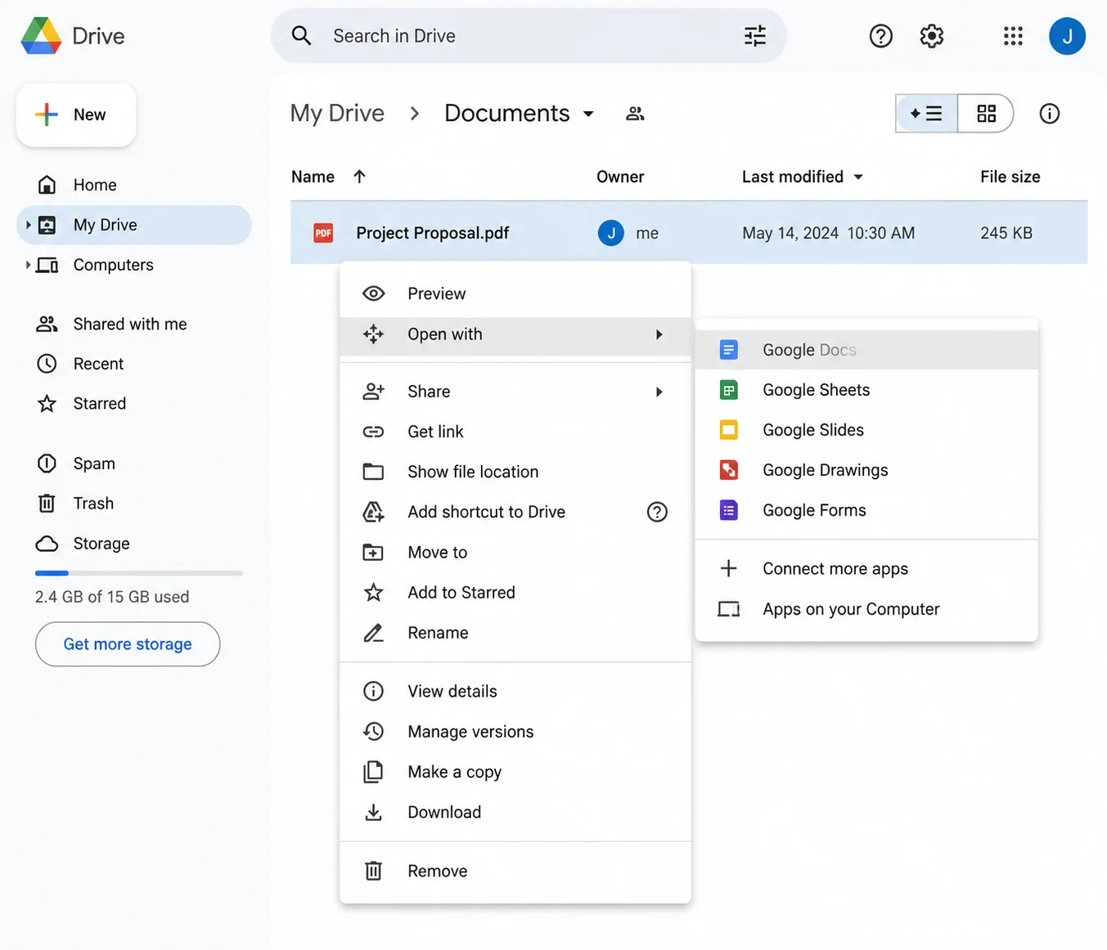Select View details in context menu
Viewport: 1107px width, 950px height.
pyautogui.click(x=515, y=692)
